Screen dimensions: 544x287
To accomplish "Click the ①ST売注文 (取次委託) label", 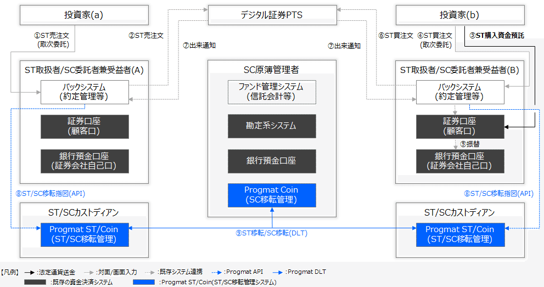I will (52, 40).
